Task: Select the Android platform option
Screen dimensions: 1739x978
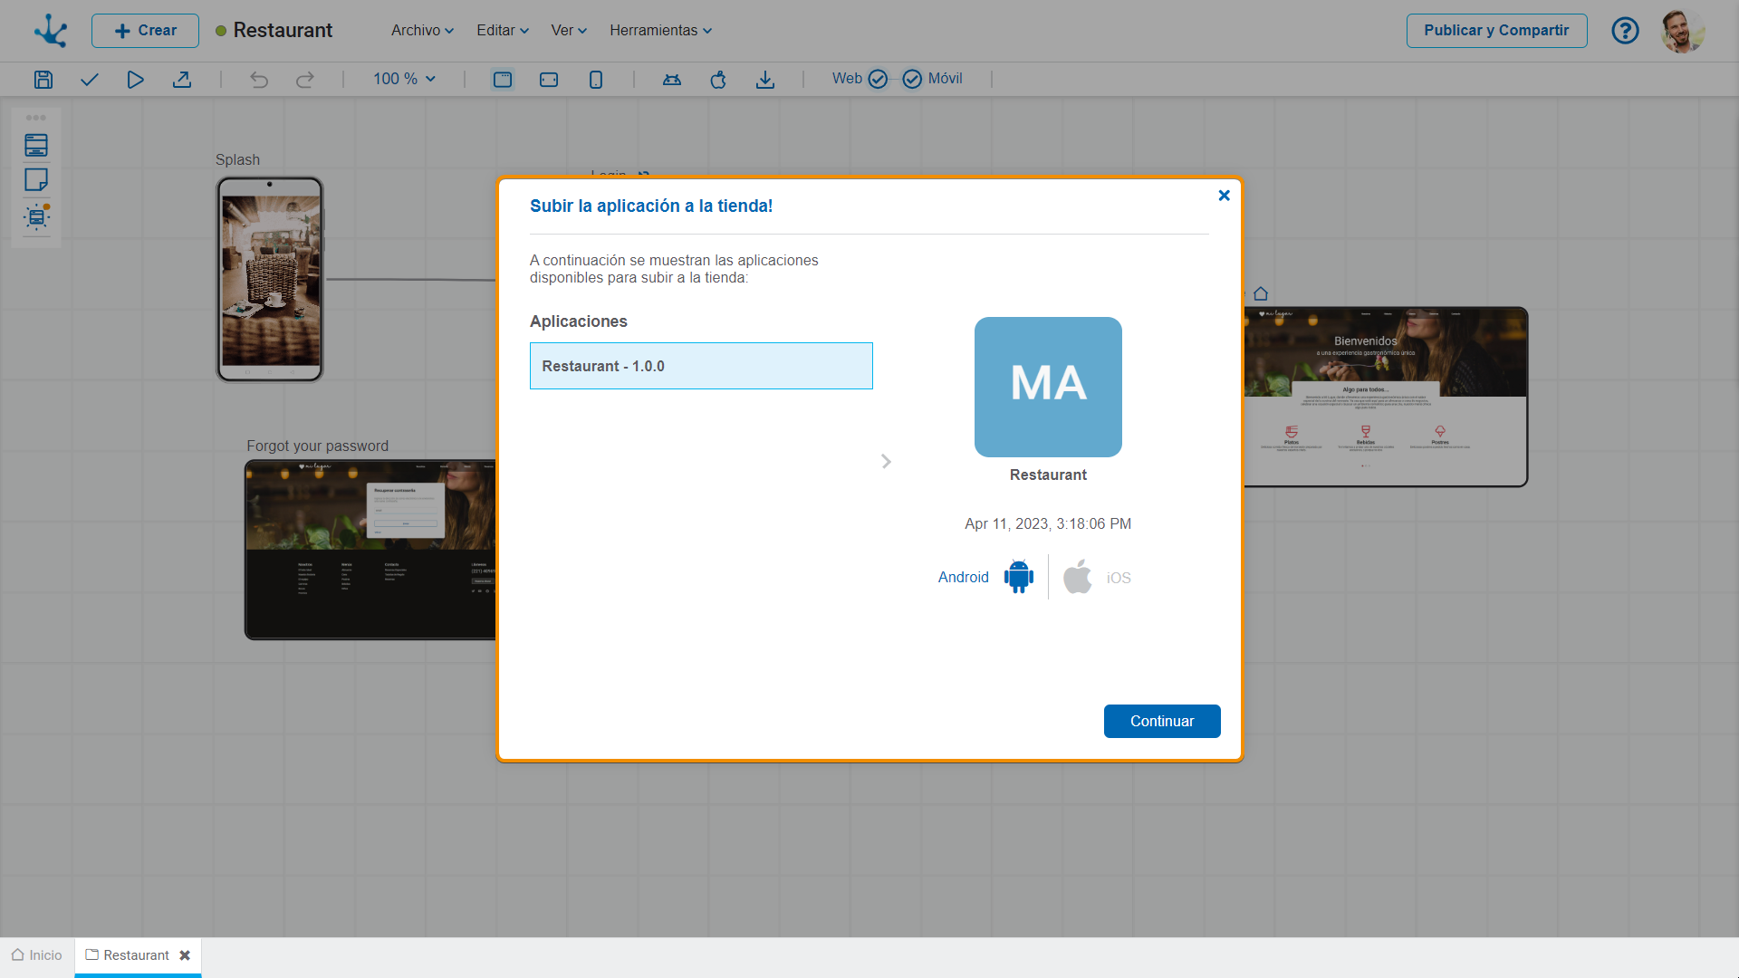Action: [1018, 577]
